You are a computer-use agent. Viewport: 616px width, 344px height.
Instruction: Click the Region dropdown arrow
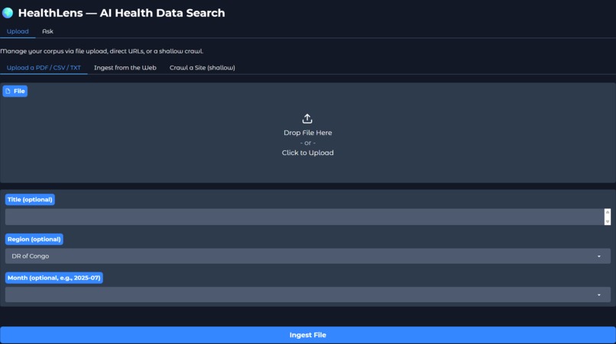click(x=598, y=256)
